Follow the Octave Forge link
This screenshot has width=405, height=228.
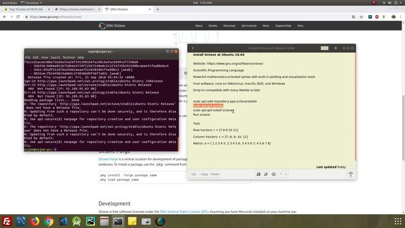coord(108,159)
